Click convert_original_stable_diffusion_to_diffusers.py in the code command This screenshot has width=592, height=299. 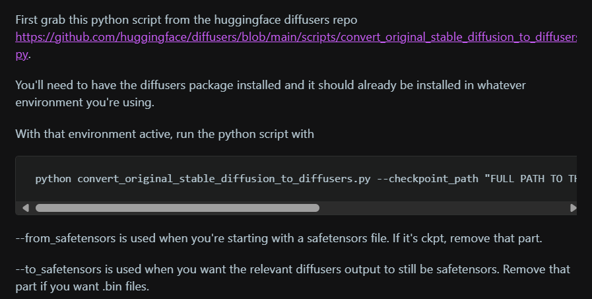(224, 179)
